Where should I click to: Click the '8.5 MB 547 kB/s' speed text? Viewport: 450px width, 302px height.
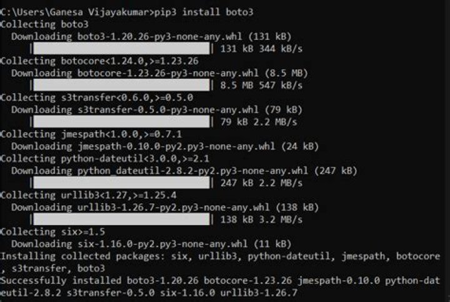click(261, 85)
